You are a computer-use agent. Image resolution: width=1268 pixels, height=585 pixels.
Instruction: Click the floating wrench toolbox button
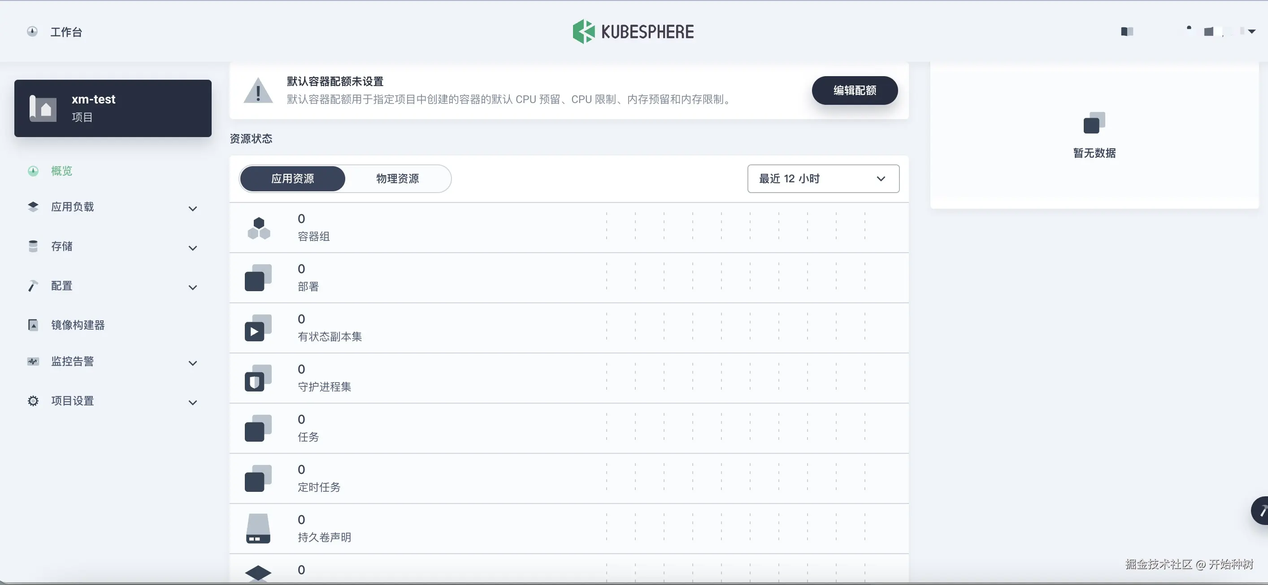pos(1261,511)
